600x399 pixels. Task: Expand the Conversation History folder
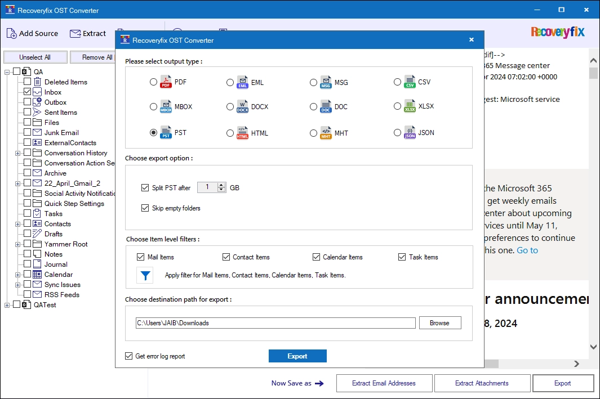[x=17, y=153]
